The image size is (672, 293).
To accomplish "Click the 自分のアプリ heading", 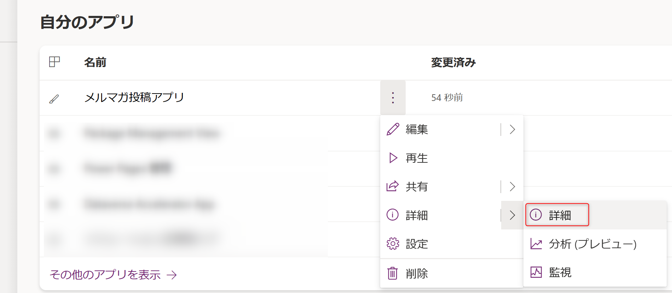I will pyautogui.click(x=87, y=22).
